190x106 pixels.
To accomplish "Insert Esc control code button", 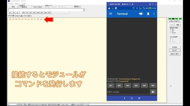I will [10, 12].
